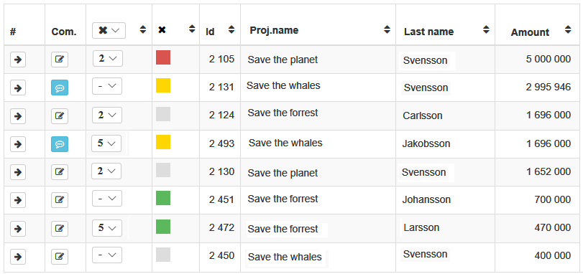Click edit comment icon for Johansson row

tap(60, 200)
